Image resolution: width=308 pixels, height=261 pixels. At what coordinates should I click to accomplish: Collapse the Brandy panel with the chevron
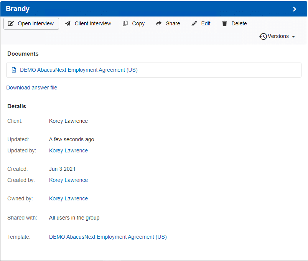(295, 9)
